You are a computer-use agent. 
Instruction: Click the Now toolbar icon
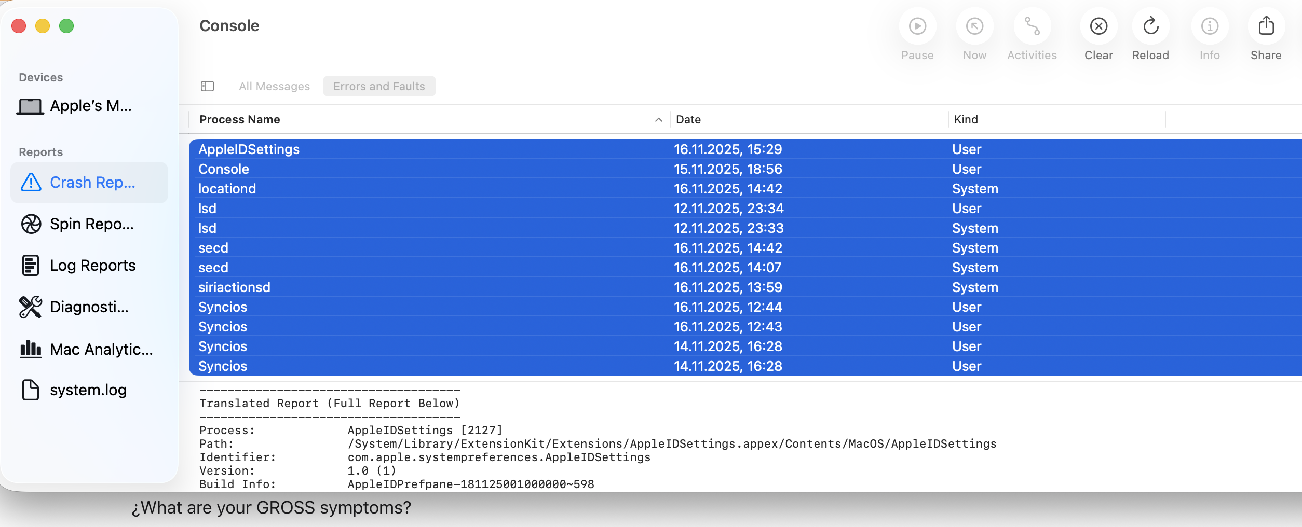click(x=974, y=26)
